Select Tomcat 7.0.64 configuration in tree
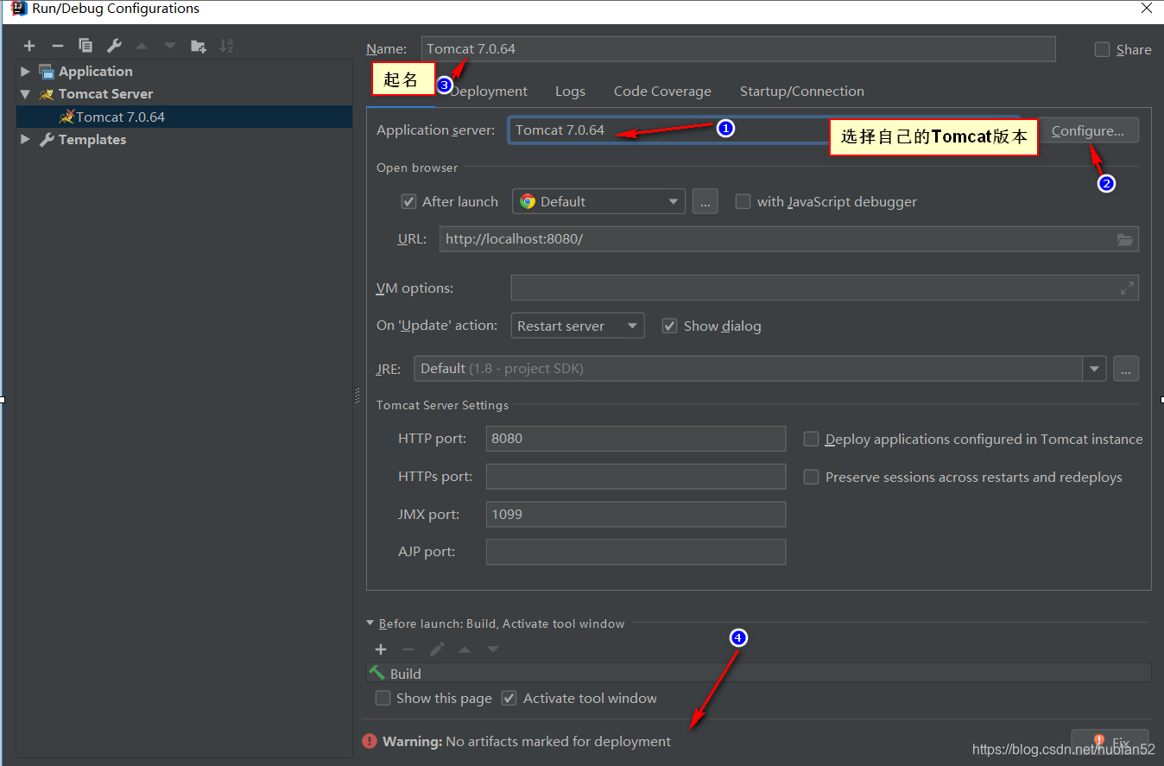 184,117
